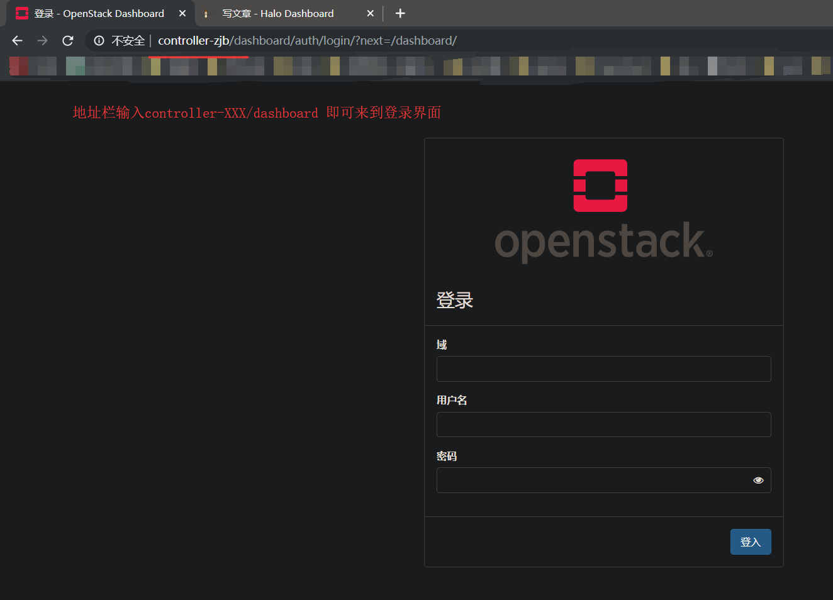The width and height of the screenshot is (833, 600).
Task: Focus the 域 (domain) input field
Action: tap(604, 369)
